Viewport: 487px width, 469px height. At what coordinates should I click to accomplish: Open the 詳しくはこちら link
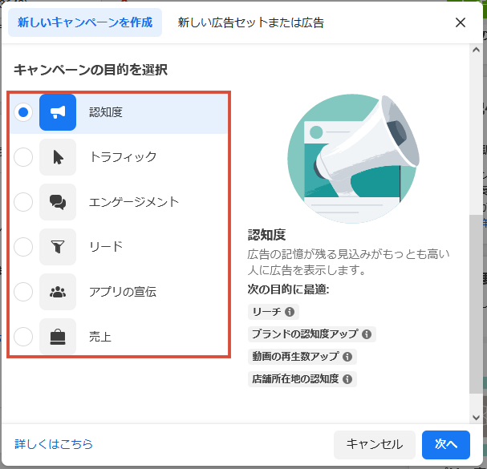click(54, 444)
